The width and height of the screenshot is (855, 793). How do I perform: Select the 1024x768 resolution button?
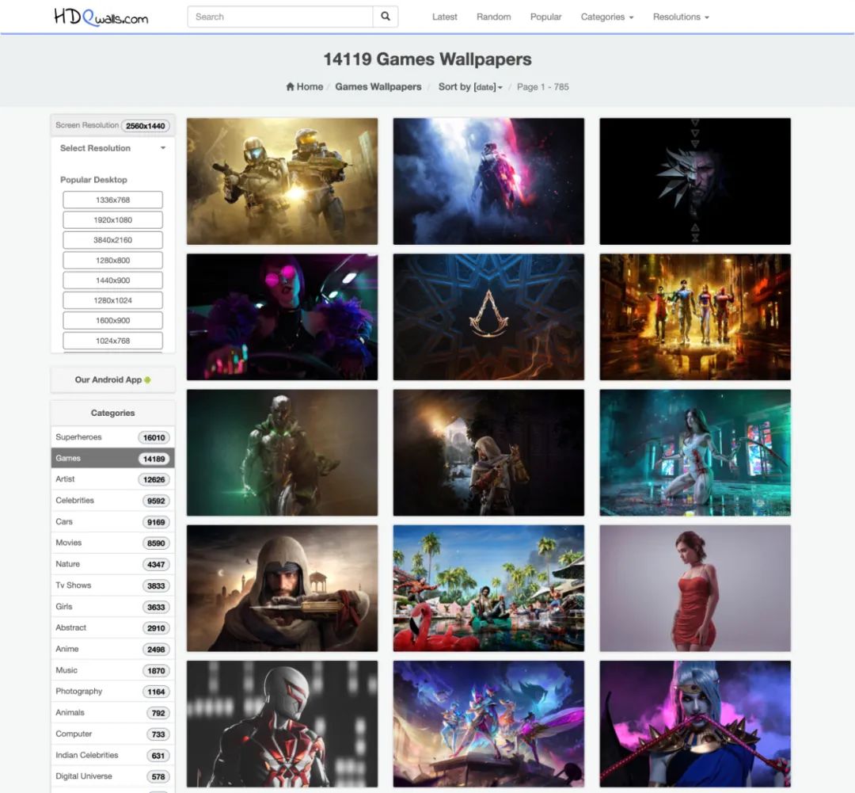coord(113,341)
